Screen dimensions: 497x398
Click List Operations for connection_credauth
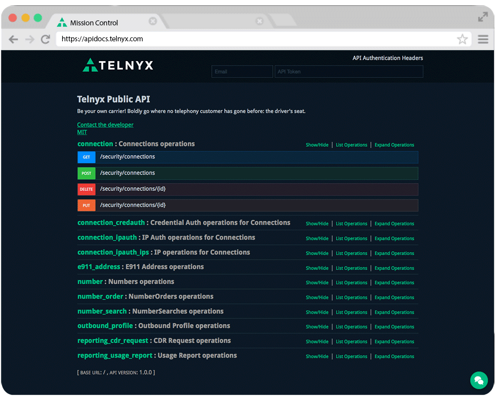pyautogui.click(x=351, y=224)
